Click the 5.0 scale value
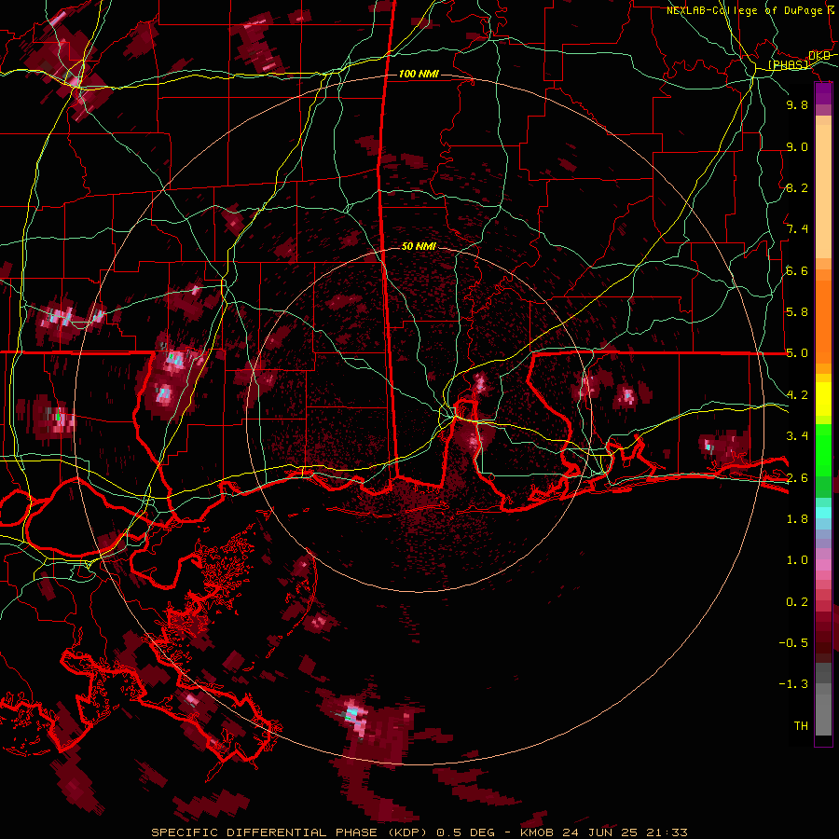 coord(797,353)
